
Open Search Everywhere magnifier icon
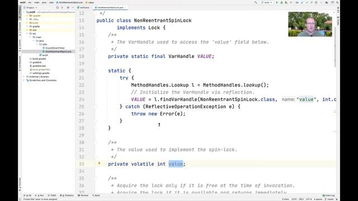click(x=337, y=2)
